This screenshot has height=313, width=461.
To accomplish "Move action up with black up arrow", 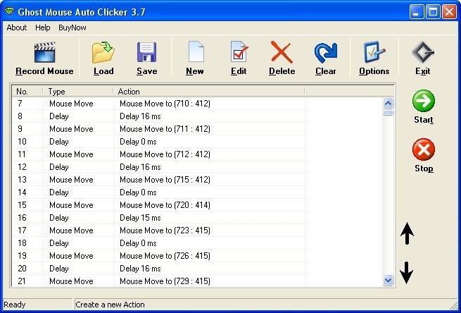I will pyautogui.click(x=407, y=233).
